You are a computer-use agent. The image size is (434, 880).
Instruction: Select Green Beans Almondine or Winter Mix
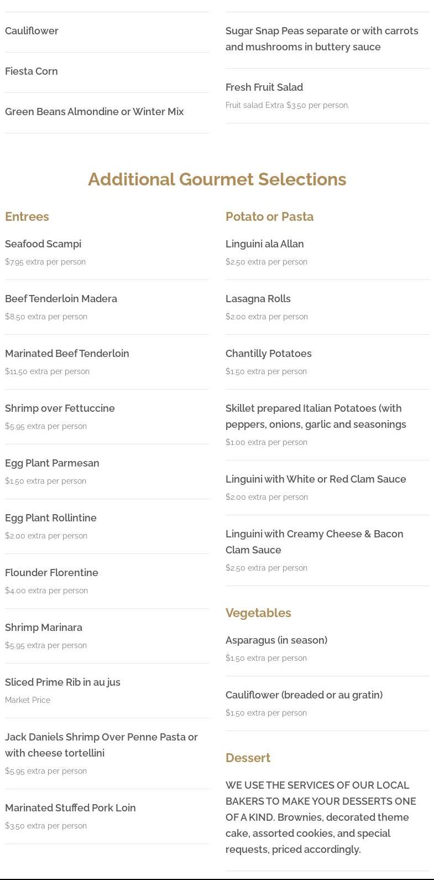click(95, 112)
